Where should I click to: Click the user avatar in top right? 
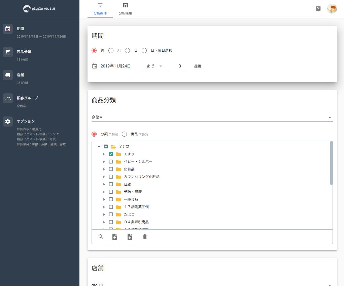[332, 9]
